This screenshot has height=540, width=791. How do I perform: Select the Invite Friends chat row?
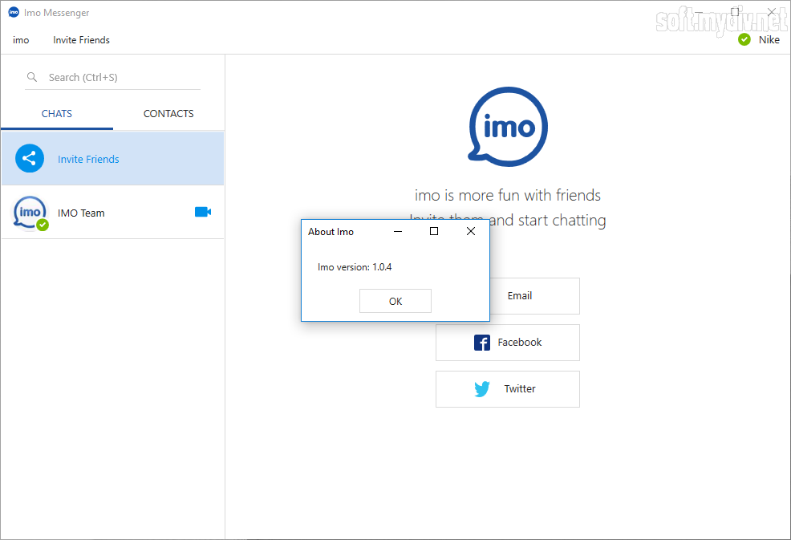click(x=112, y=158)
